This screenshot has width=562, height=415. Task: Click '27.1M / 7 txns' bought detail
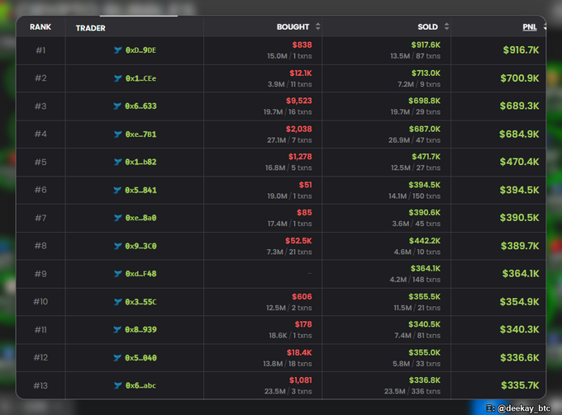coord(289,140)
